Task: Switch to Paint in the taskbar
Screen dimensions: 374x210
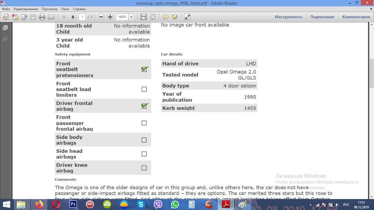Action: coord(243,205)
